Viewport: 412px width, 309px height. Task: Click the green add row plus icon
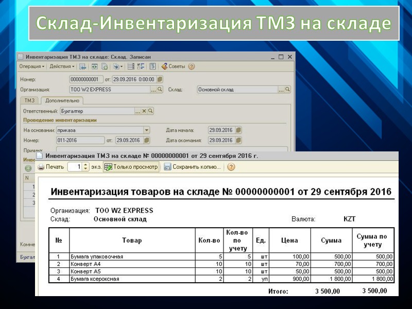[28, 168]
